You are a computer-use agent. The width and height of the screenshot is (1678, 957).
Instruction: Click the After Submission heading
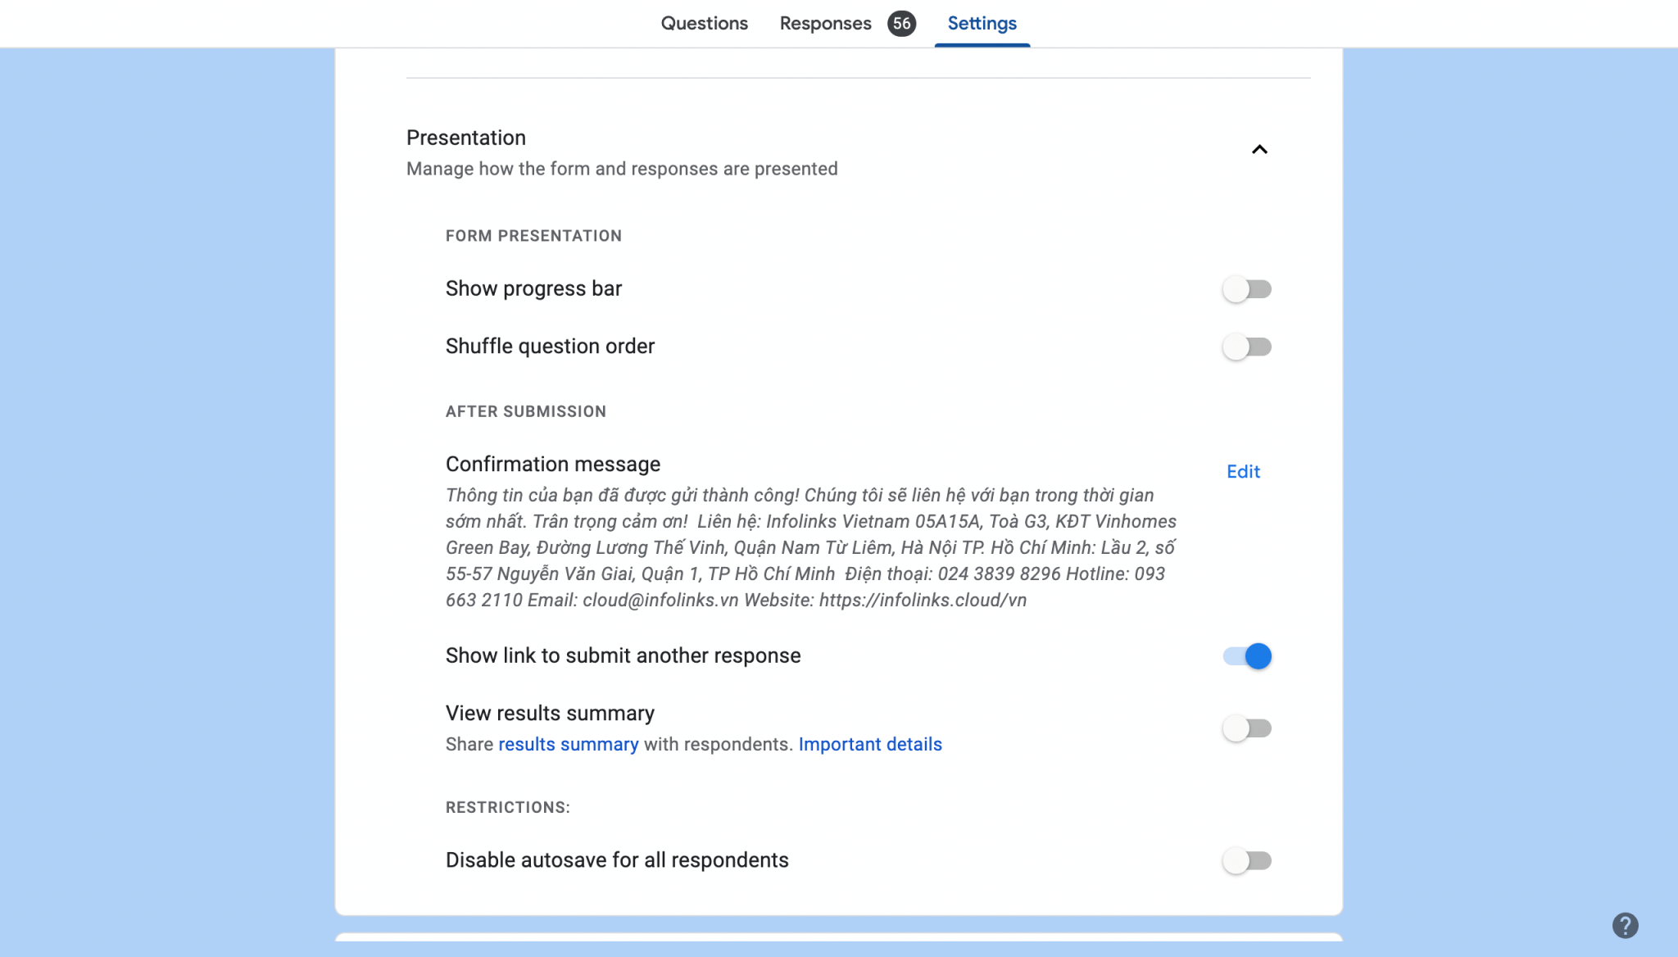pyautogui.click(x=525, y=410)
